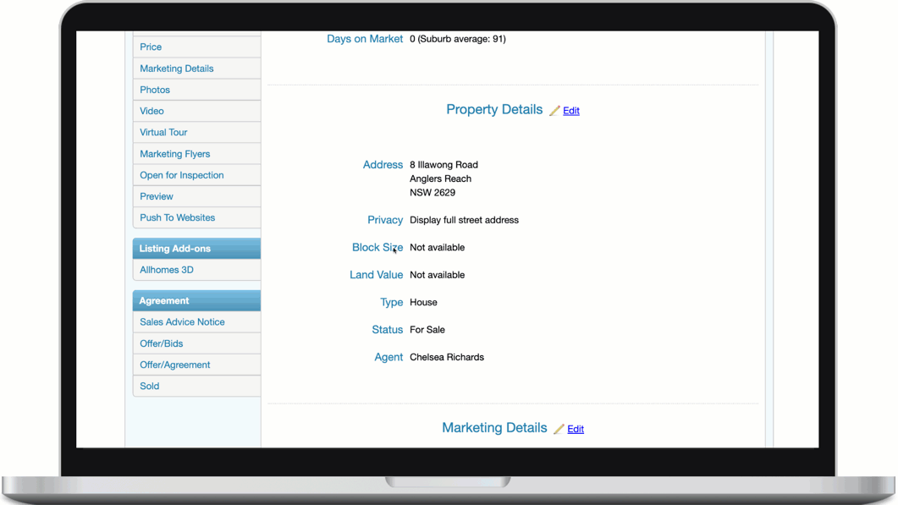Open the Video sidebar item
Screen dimensions: 898x505
(x=152, y=111)
